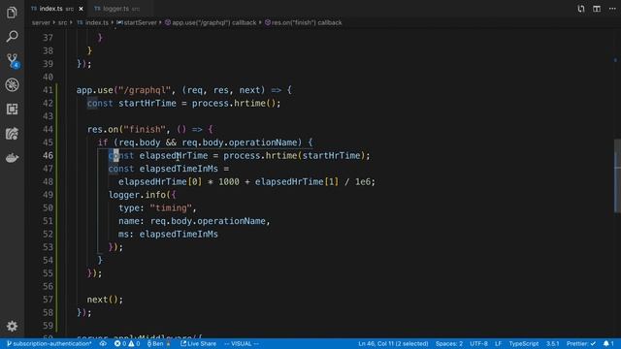621x349 pixels.
Task: Click 'logger.info' on line 49
Action: point(137,195)
